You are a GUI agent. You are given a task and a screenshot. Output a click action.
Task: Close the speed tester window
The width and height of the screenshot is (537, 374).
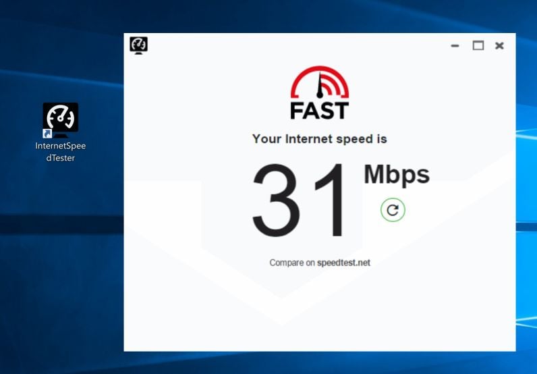499,46
